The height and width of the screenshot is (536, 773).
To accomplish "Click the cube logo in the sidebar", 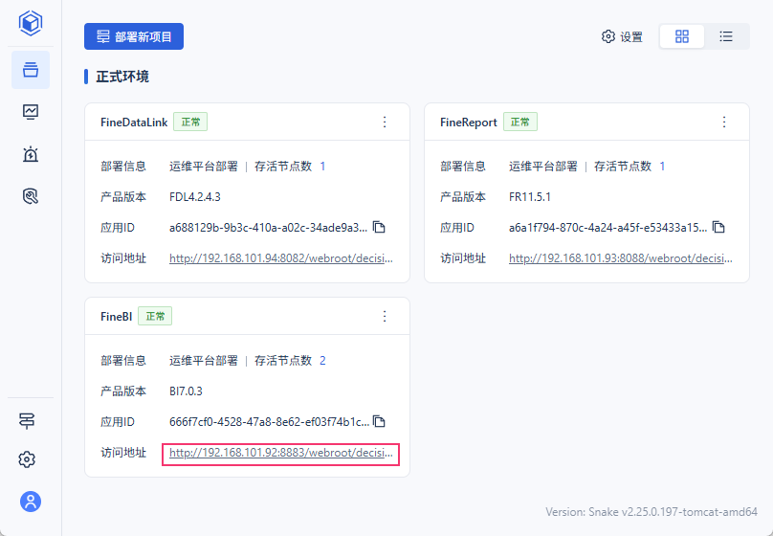I will (31, 23).
